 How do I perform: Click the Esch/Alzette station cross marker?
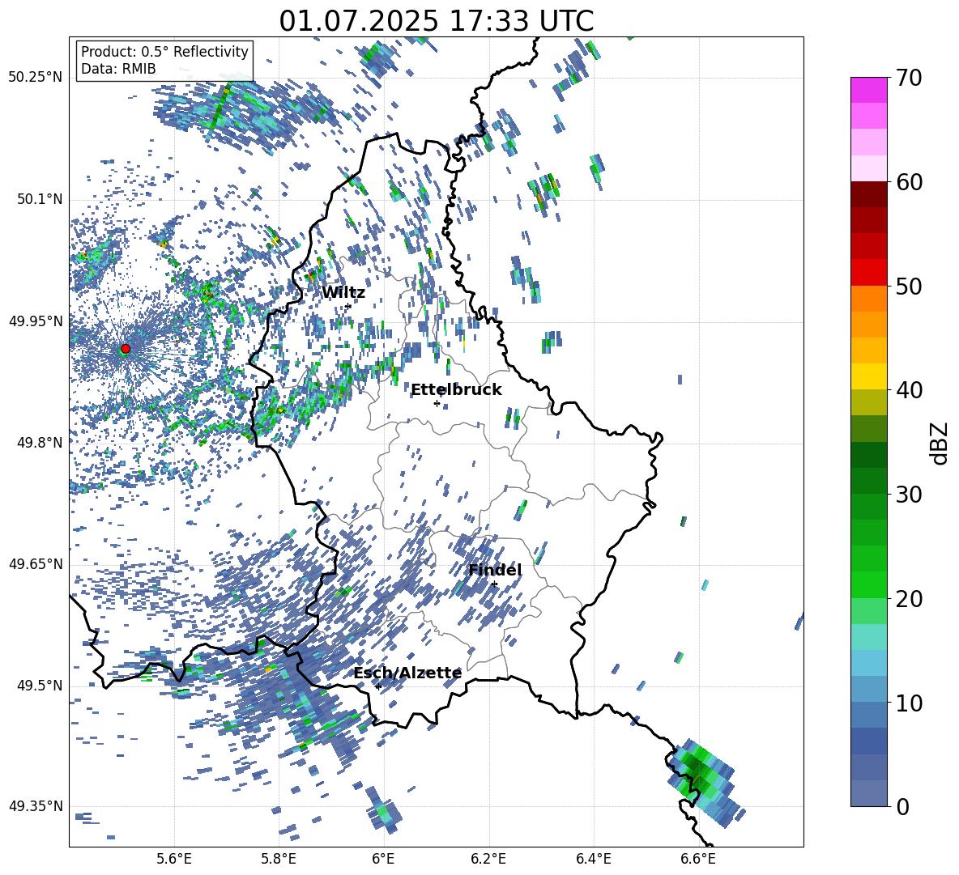(x=378, y=686)
